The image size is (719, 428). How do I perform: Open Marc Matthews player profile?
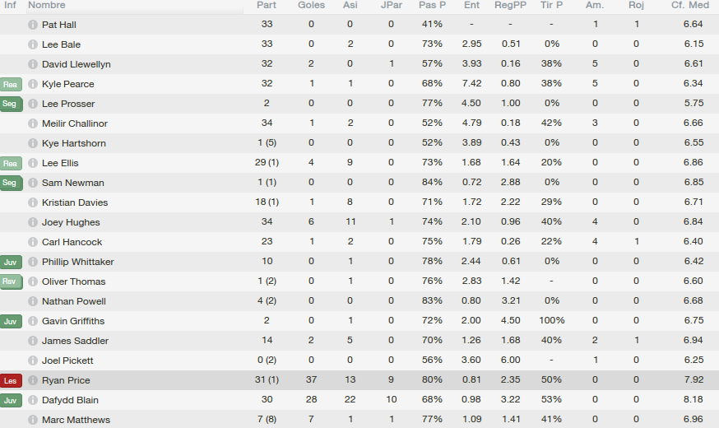point(77,420)
